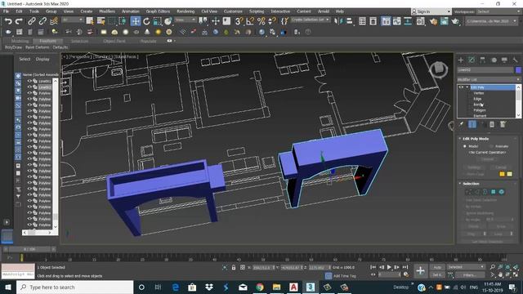Open the Customize menu
The height and width of the screenshot is (294, 523).
coord(233,11)
